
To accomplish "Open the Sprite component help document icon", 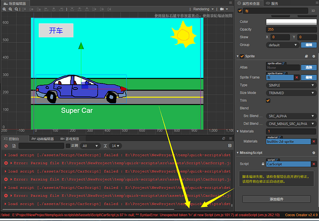I will (x=306, y=56).
